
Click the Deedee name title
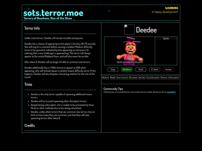pos(146,30)
